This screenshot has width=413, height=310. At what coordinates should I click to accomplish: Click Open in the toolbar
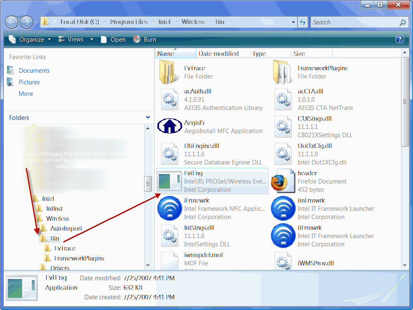(x=113, y=40)
